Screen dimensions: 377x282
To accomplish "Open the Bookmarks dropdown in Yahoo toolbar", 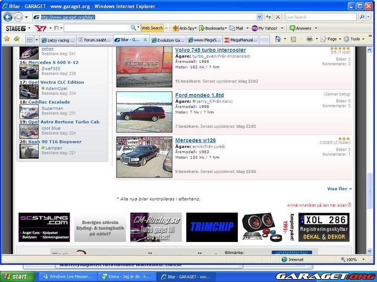I will (x=213, y=28).
